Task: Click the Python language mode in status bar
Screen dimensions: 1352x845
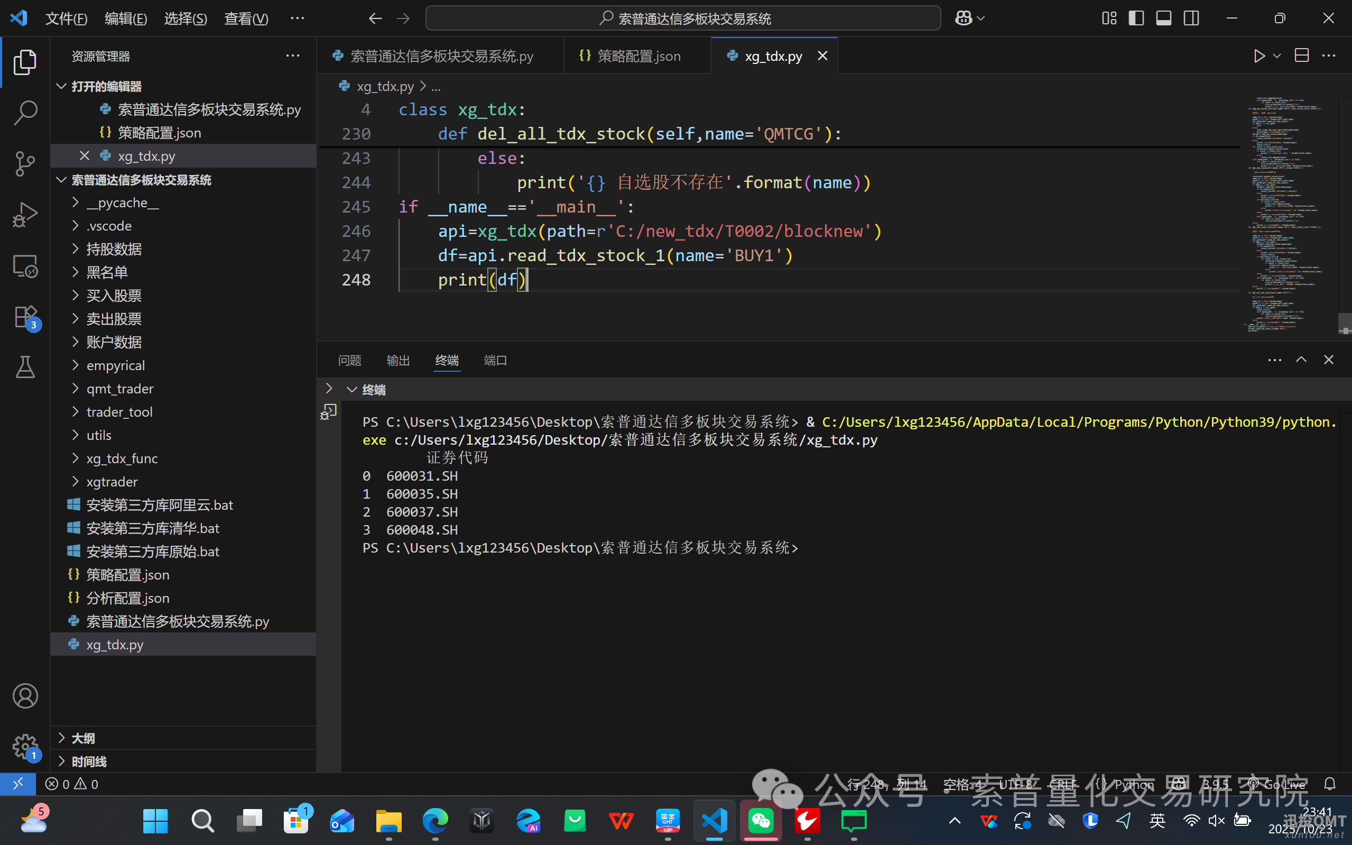Action: [1134, 784]
